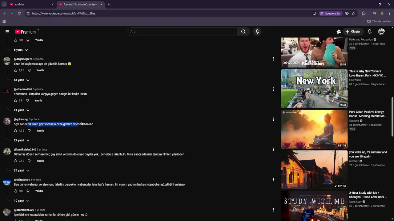Expand the 27 yanıt replies
The image size is (394, 221).
(x=22, y=140)
